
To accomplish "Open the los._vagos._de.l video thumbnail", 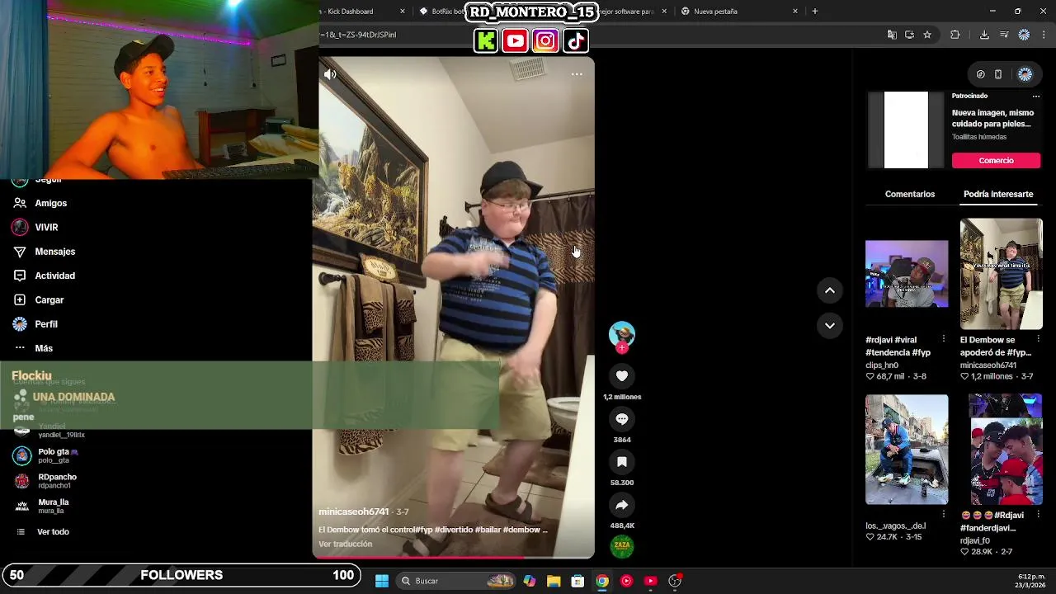I will [907, 450].
